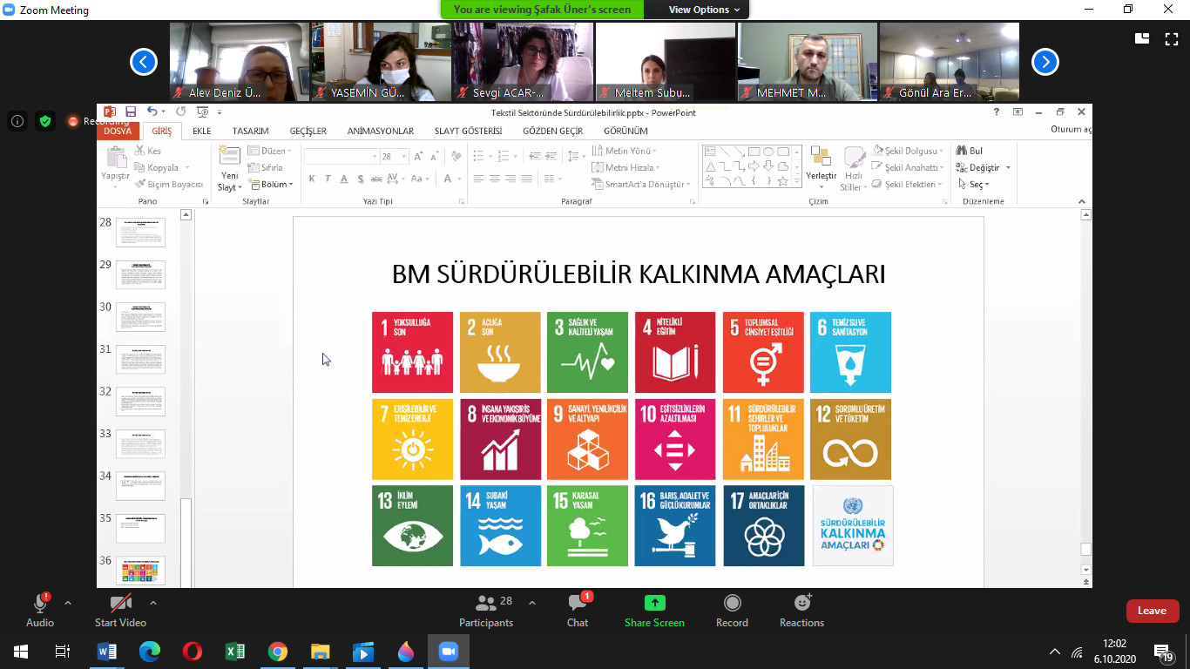Expand Zoom View Options dropdown
This screenshot has height=669, width=1190.
704,10
